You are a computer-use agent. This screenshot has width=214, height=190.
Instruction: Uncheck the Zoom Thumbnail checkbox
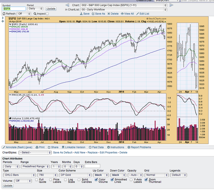click(x=146, y=180)
